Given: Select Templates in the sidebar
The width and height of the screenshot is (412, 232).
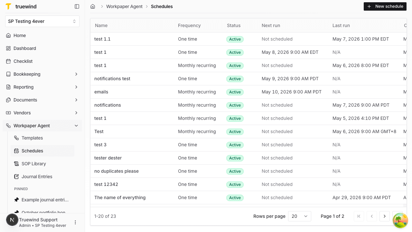Looking at the screenshot, I should pyautogui.click(x=42, y=138).
